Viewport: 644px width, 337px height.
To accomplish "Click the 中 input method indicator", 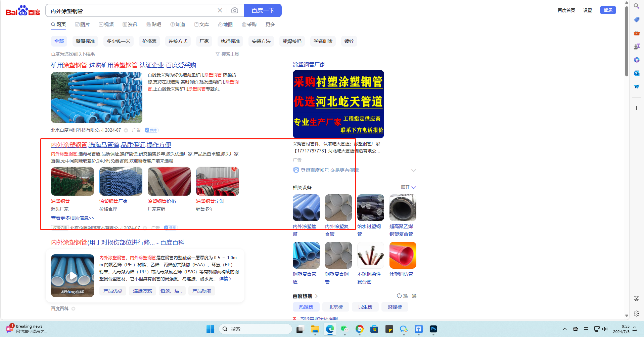I will coord(586,329).
